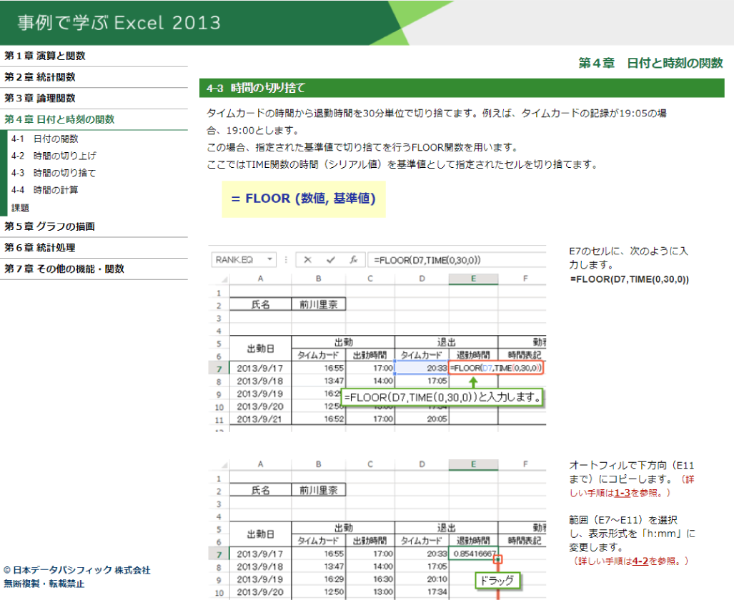Click the confirm checkmark icon in formula bar
734x600 pixels.
(x=330, y=260)
